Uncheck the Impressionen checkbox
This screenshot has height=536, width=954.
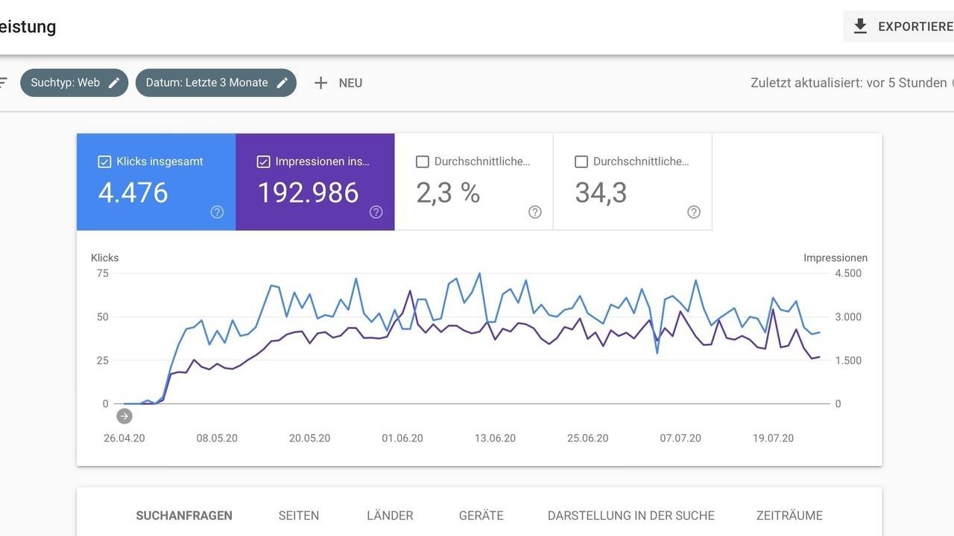point(263,162)
